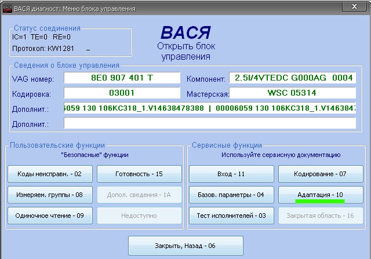This screenshot has width=371, height=259.
Task: Click the ВАСЯ app icon in title bar
Action: point(7,9)
